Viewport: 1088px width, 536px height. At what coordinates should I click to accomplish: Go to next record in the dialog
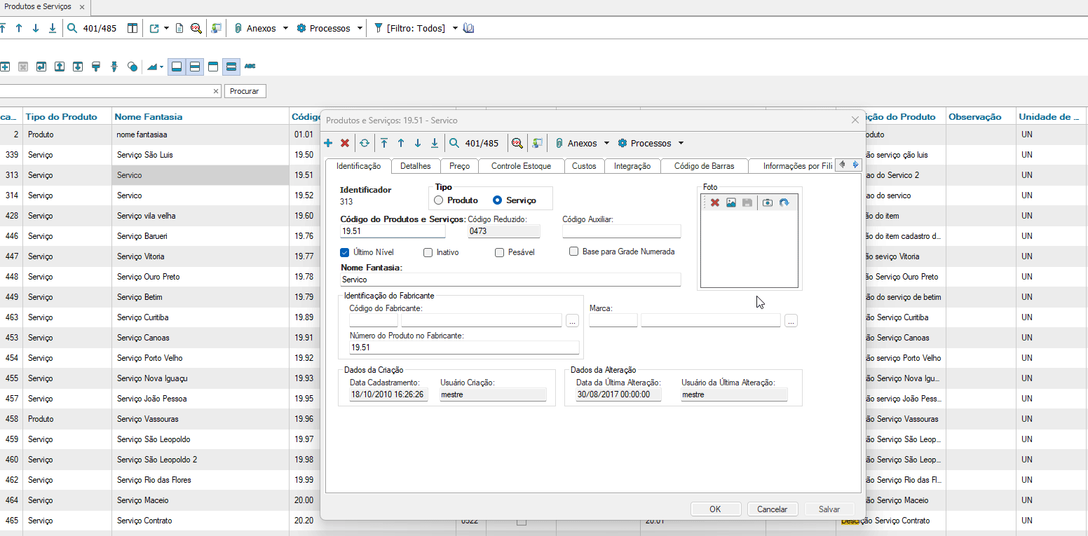coord(418,143)
